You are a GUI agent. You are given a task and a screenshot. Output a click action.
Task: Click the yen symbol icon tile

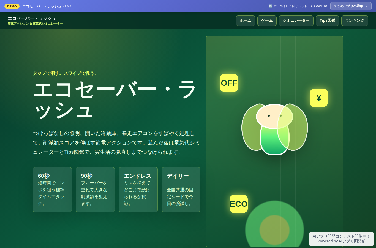tap(319, 98)
